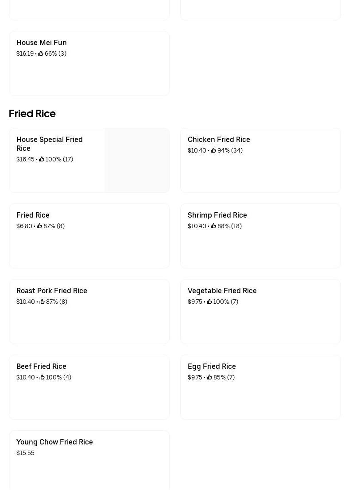Screen dimensions: 356x490
Task: Click Egg Fried Rice thumbs-up icon
Action: point(209,377)
